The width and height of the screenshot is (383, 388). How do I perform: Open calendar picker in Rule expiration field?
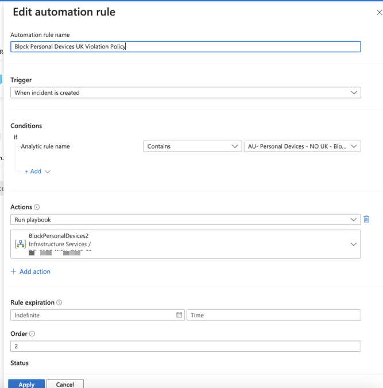179,315
